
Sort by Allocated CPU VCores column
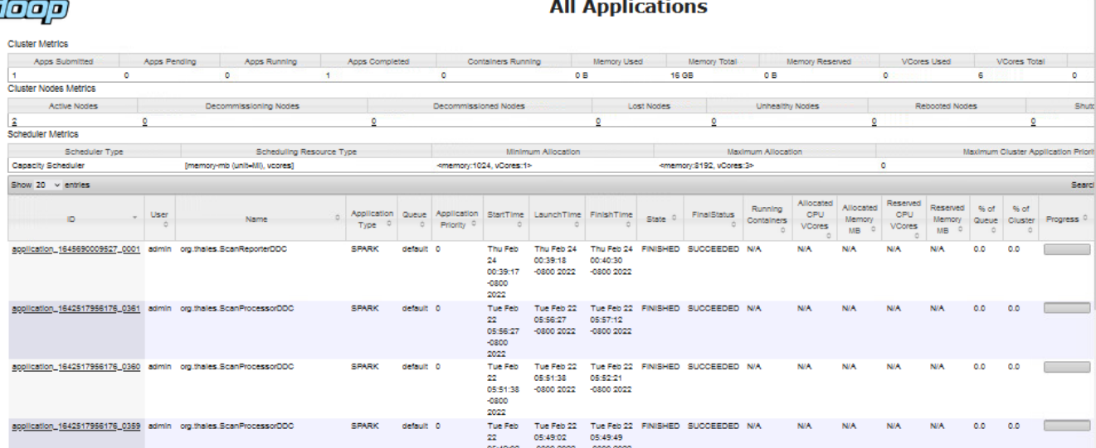coord(815,219)
